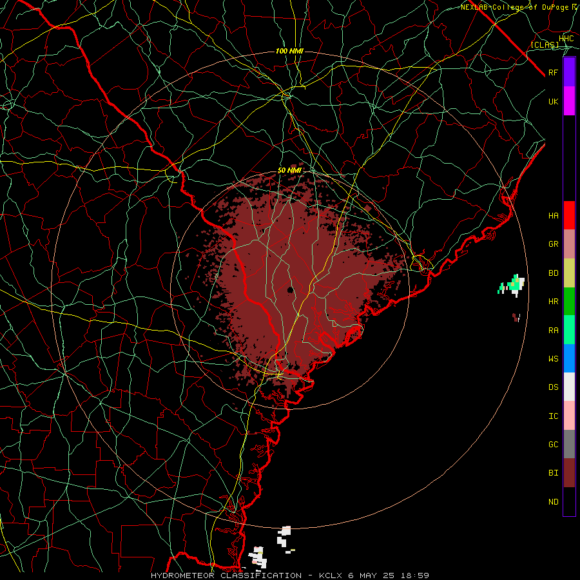This screenshot has width=580, height=580.
Task: Click the 50 NMI range ring label
Action: pos(289,171)
